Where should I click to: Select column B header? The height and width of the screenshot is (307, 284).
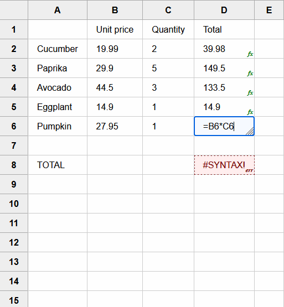115,10
